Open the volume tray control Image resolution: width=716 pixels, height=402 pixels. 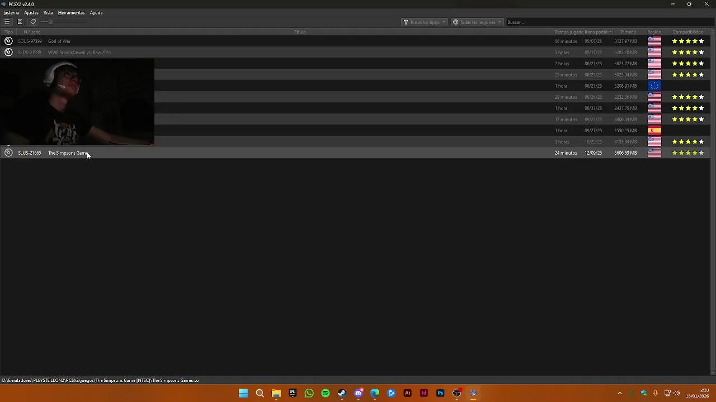click(676, 393)
